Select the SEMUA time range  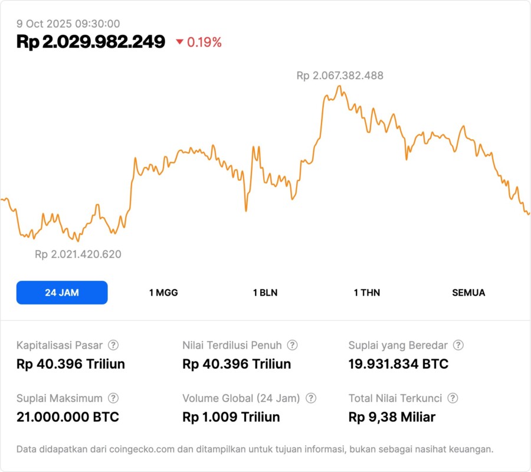click(x=468, y=293)
